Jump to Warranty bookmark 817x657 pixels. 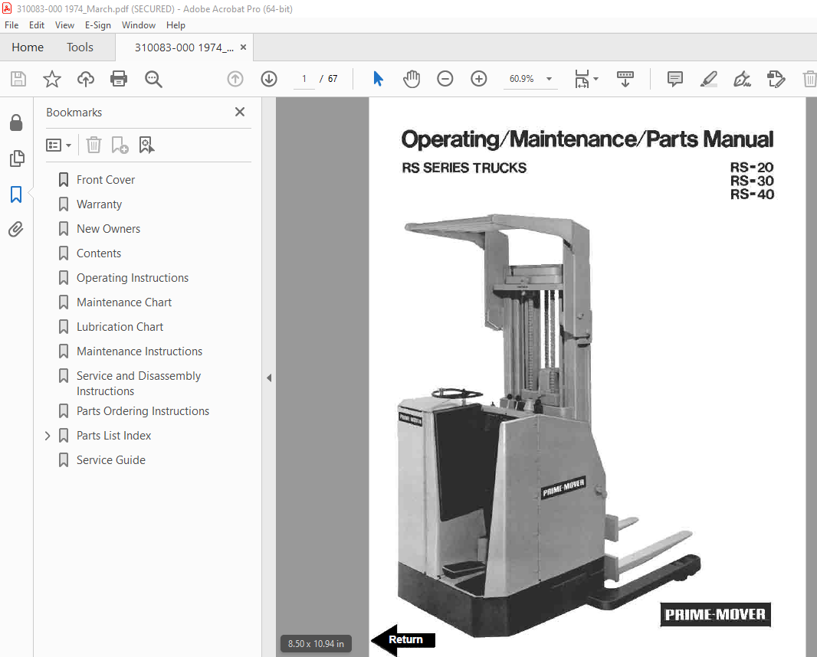[x=99, y=204]
